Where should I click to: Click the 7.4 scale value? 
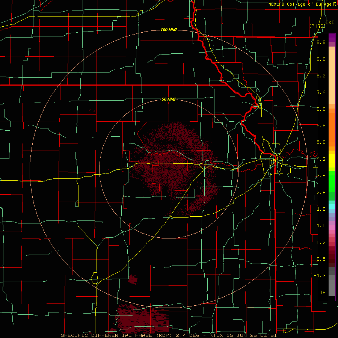pyautogui.click(x=321, y=92)
